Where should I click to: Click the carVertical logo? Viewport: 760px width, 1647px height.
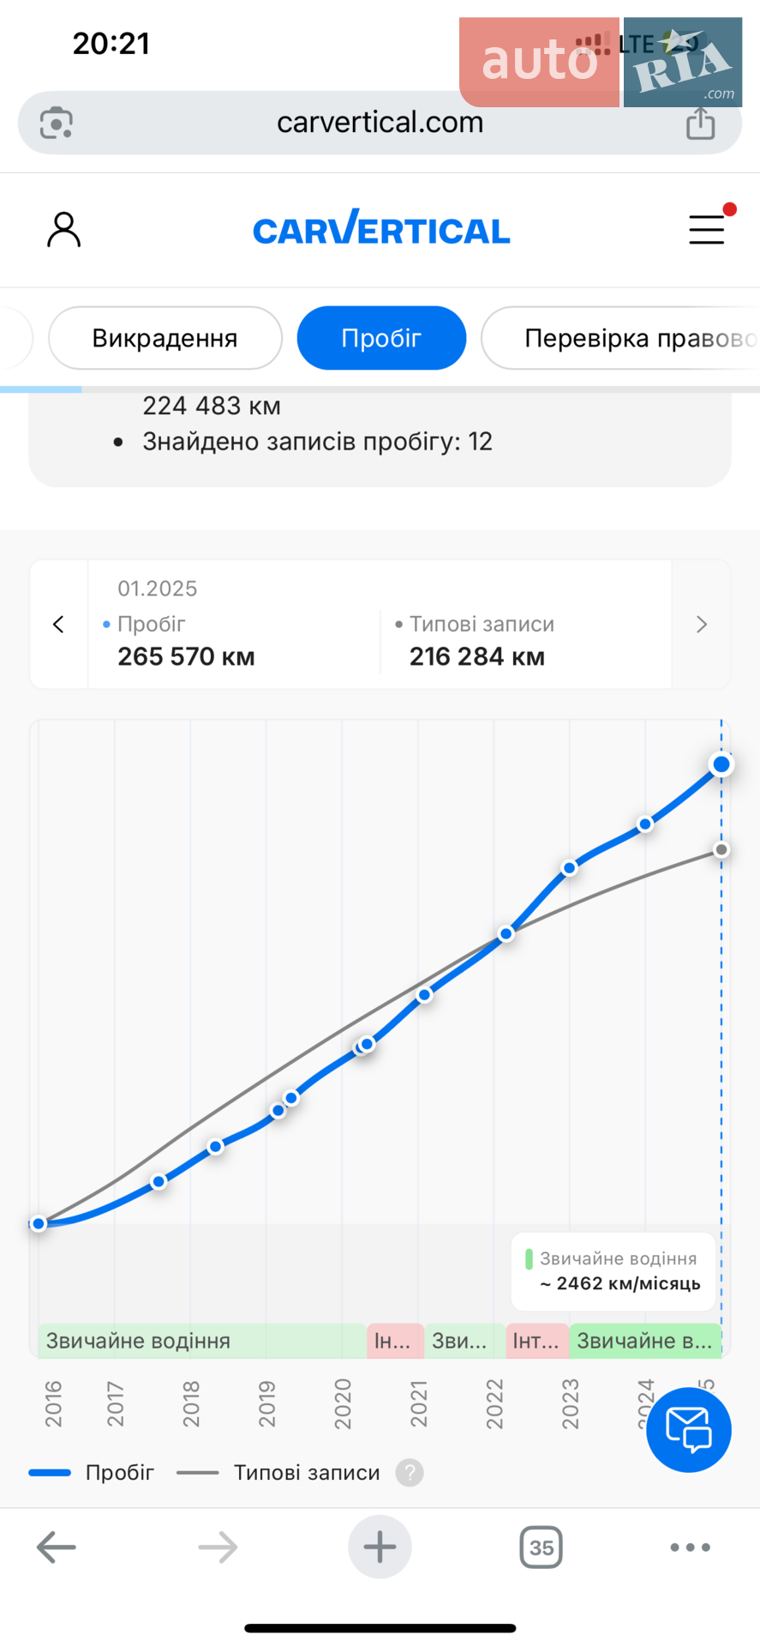(x=381, y=228)
